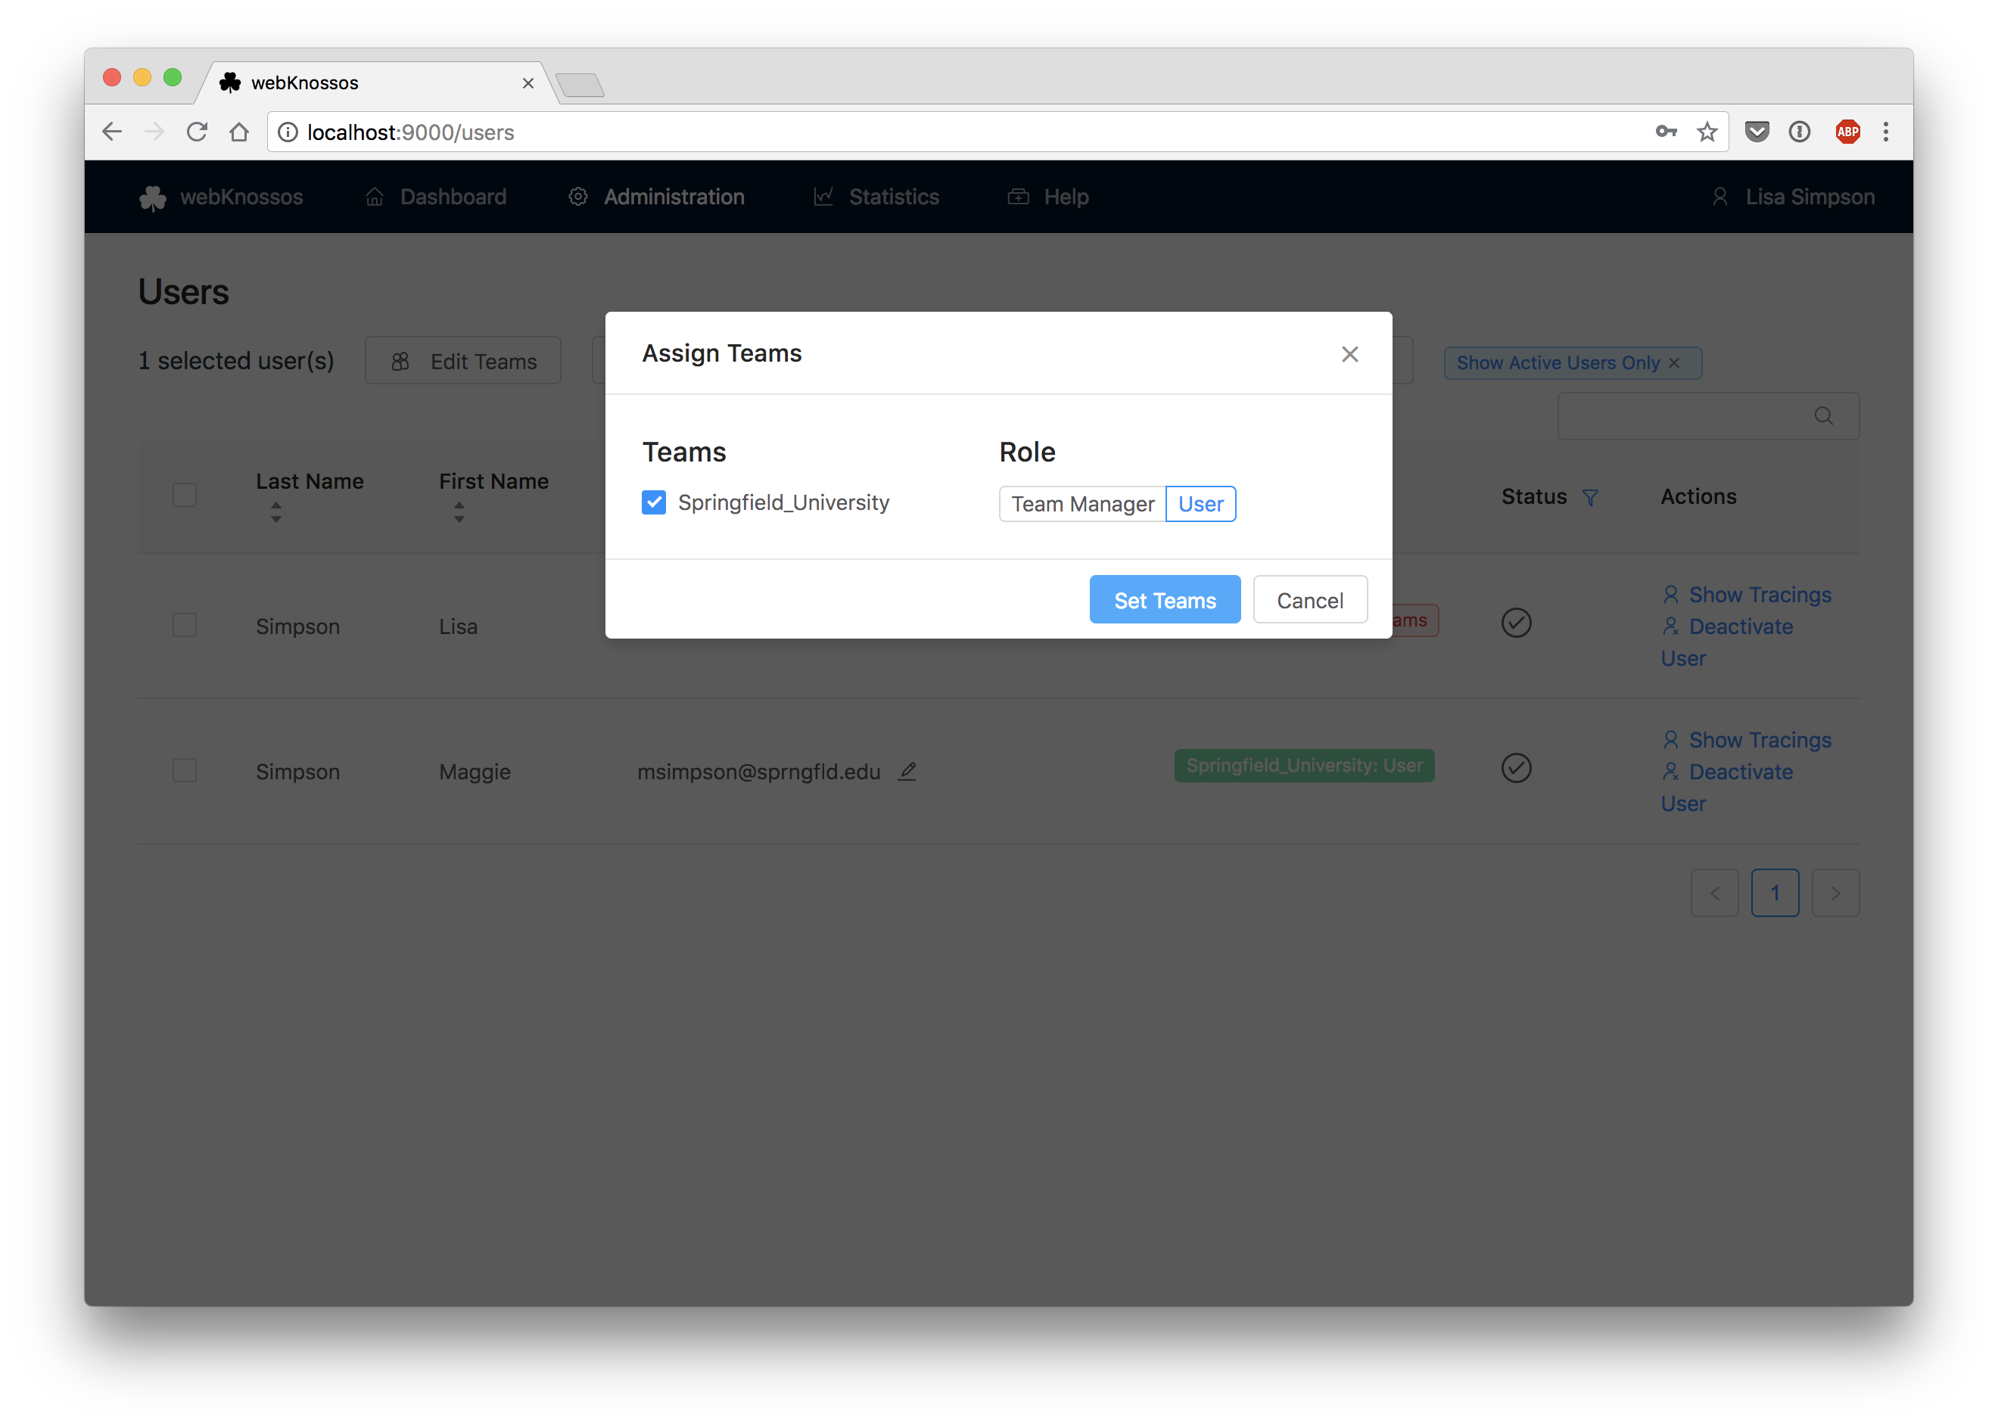This screenshot has height=1427, width=1998.
Task: Open Pocket extension icon
Action: tap(1757, 132)
